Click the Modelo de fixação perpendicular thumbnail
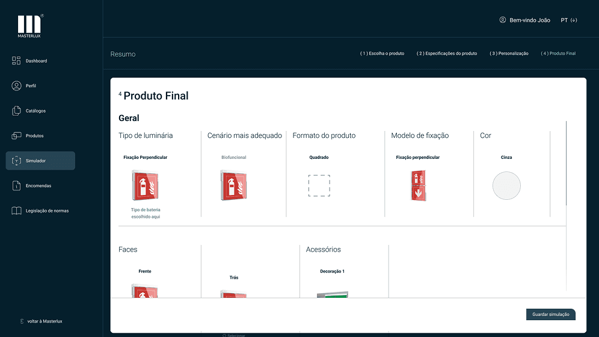Viewport: 599px width, 337px height. [419, 186]
